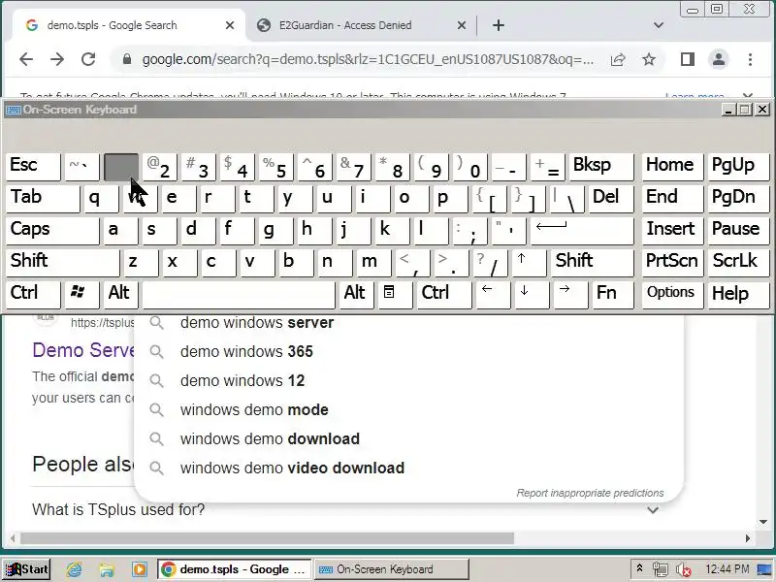The image size is (776, 582).
Task: Click the space bar key
Action: click(239, 294)
